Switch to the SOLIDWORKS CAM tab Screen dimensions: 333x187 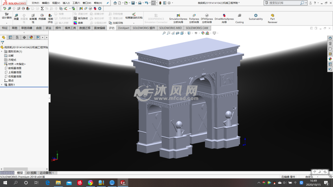point(197,28)
